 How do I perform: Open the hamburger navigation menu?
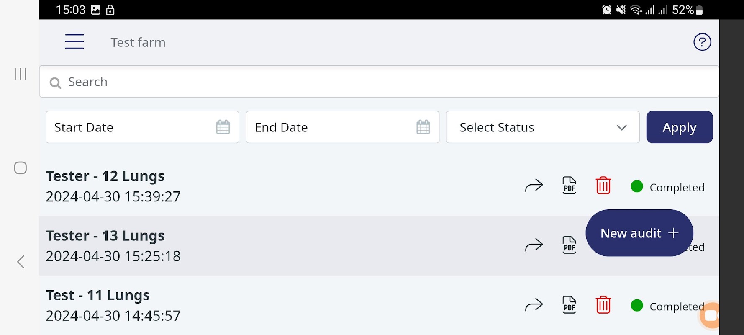(x=74, y=42)
